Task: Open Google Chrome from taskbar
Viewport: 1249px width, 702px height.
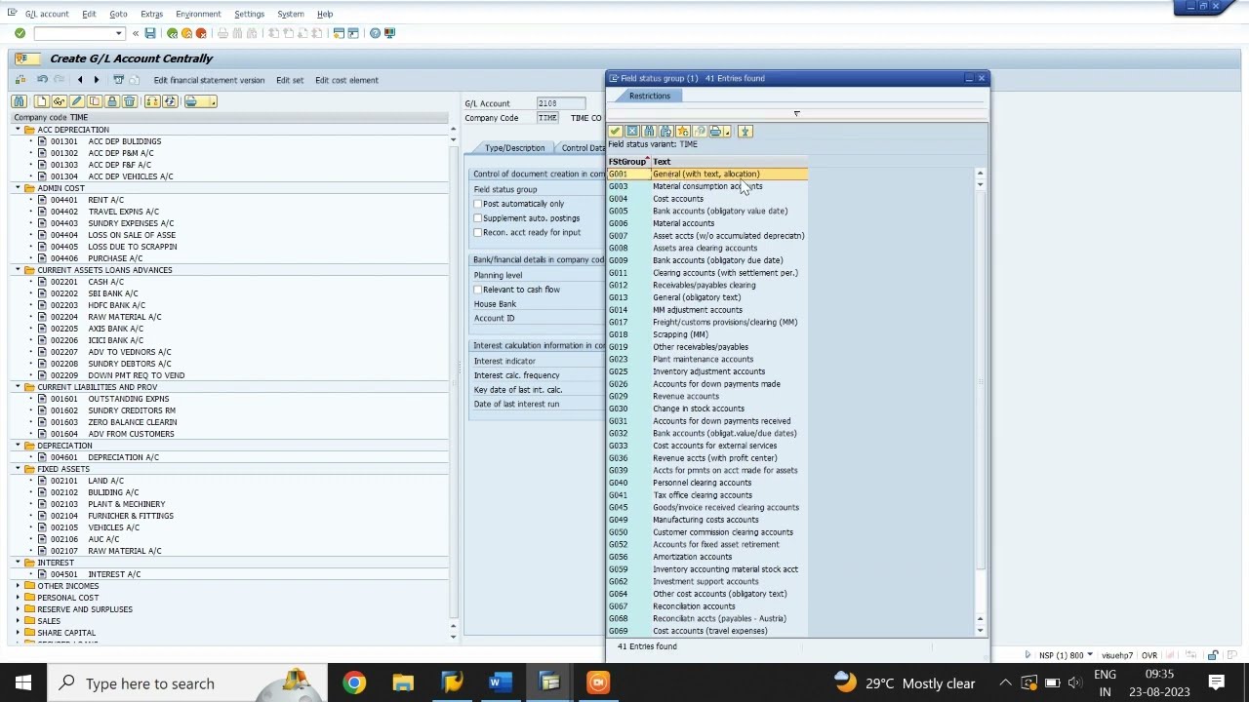Action: point(354,682)
